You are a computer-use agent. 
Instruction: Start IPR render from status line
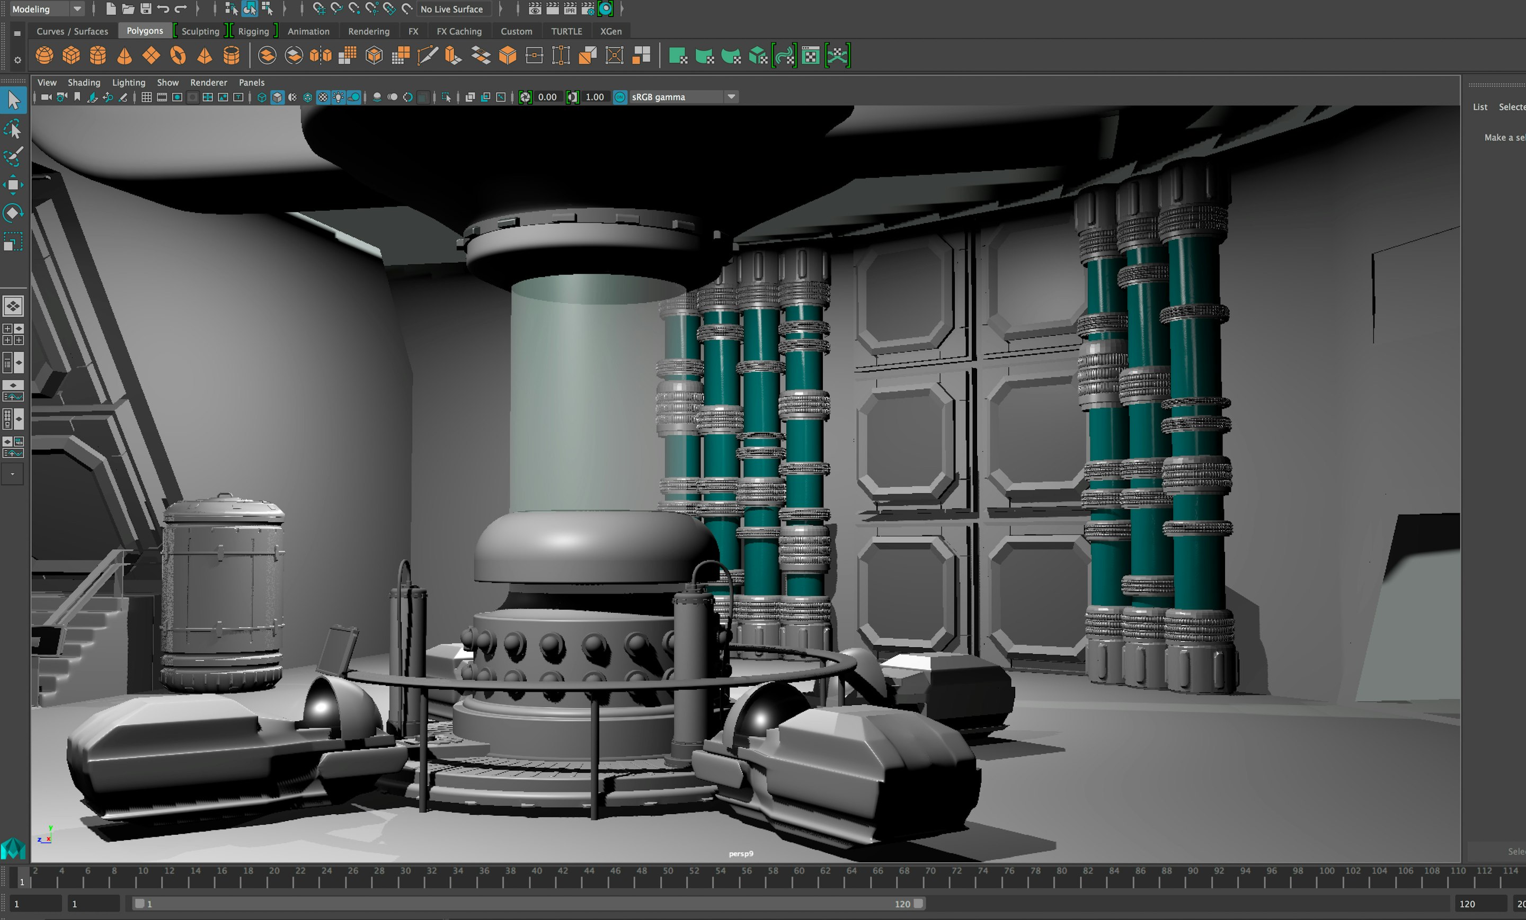pos(570,8)
